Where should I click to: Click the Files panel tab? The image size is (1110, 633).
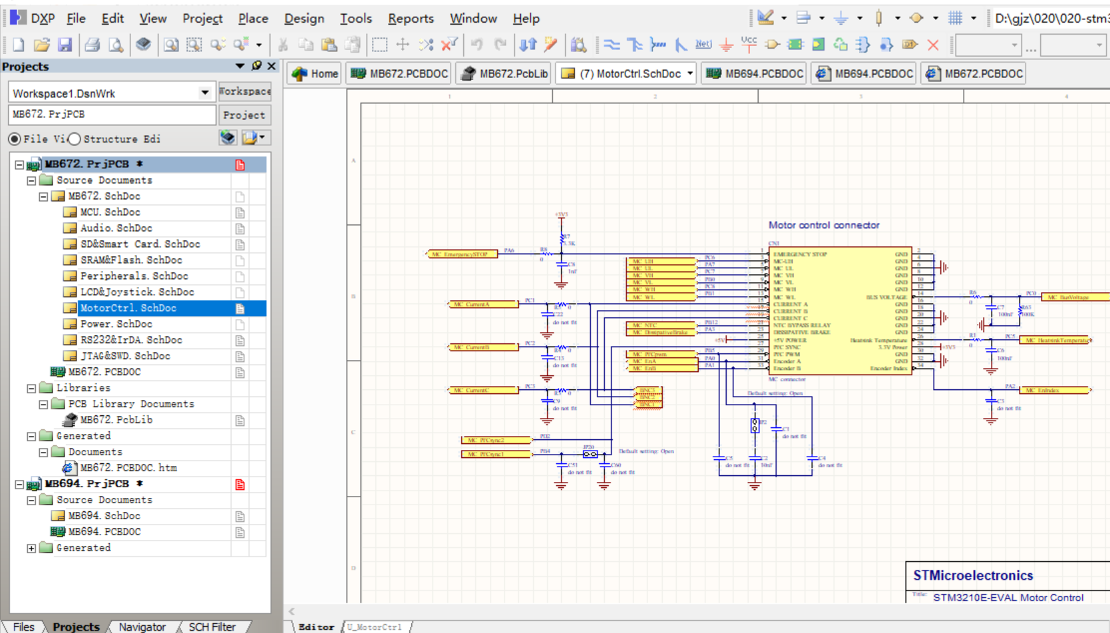click(23, 626)
